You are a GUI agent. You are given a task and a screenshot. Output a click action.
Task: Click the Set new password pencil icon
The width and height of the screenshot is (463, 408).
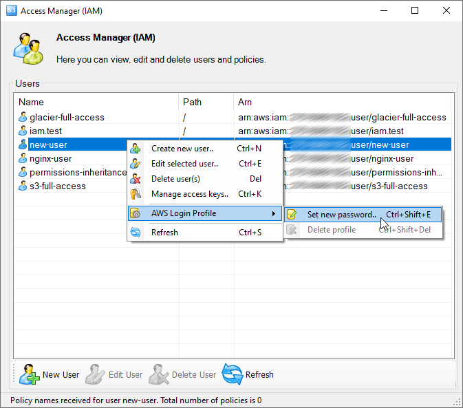(292, 215)
